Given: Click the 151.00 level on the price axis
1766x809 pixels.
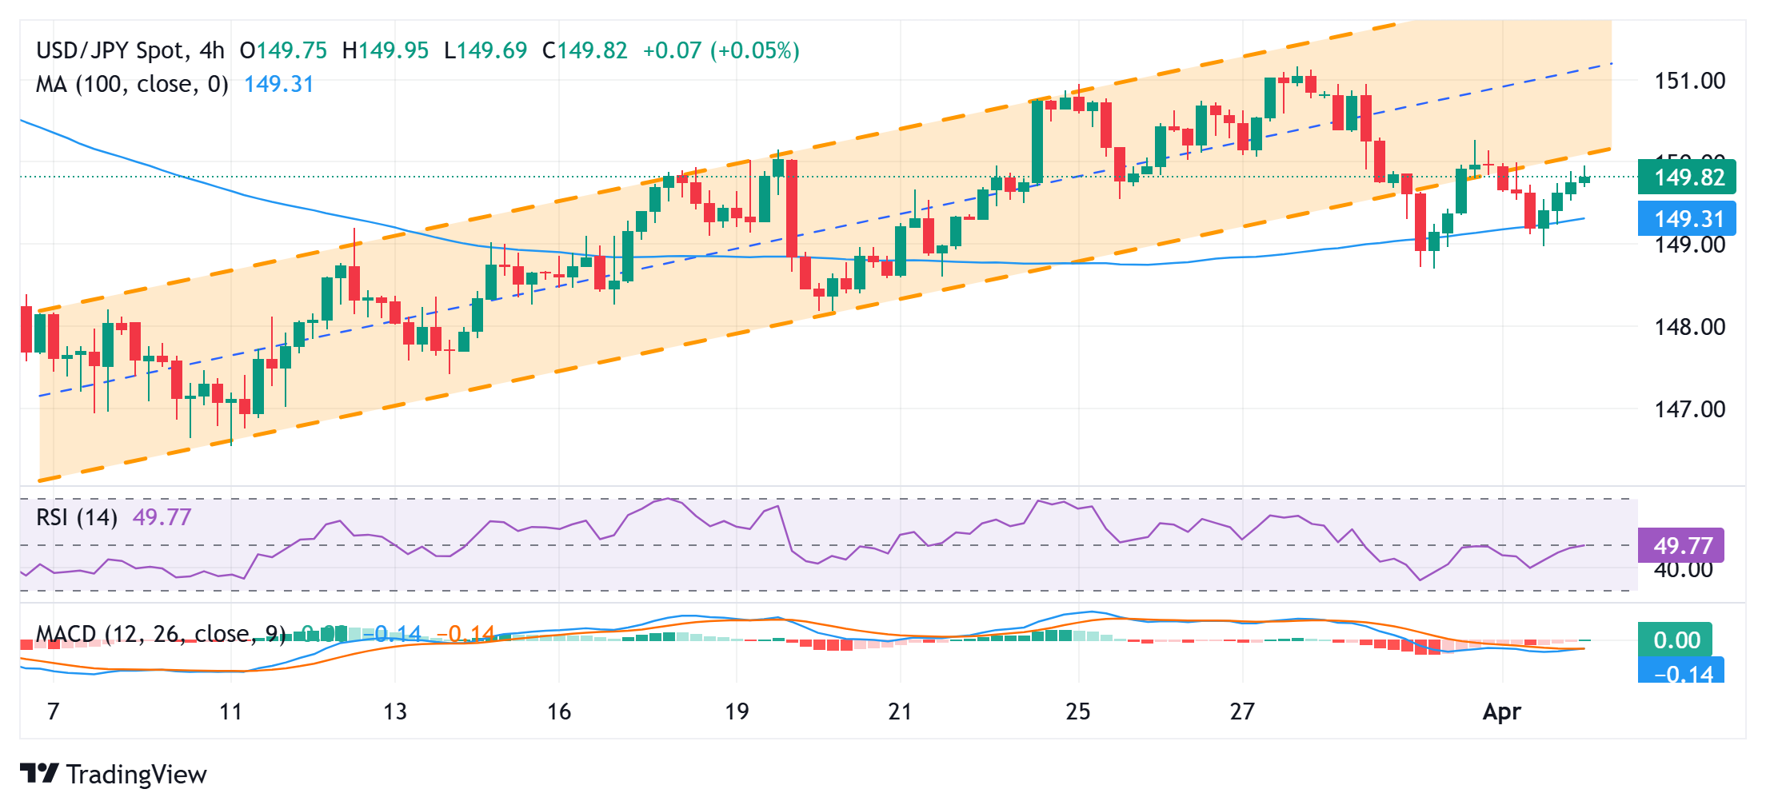Looking at the screenshot, I should tap(1689, 81).
